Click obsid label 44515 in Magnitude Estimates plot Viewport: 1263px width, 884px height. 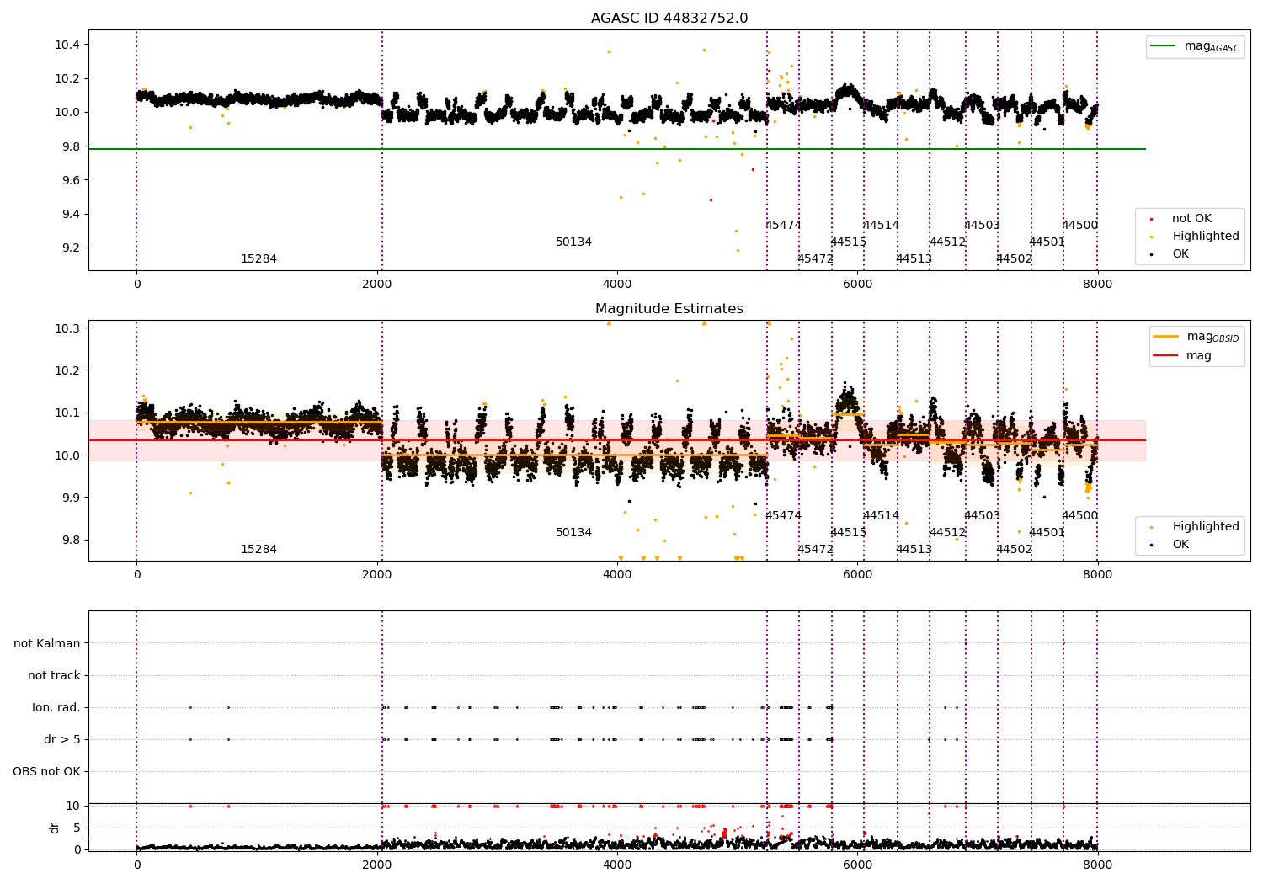[x=848, y=533]
